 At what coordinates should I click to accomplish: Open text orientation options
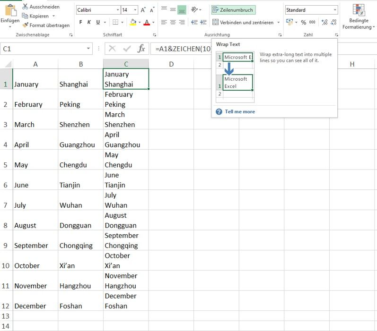[196, 9]
